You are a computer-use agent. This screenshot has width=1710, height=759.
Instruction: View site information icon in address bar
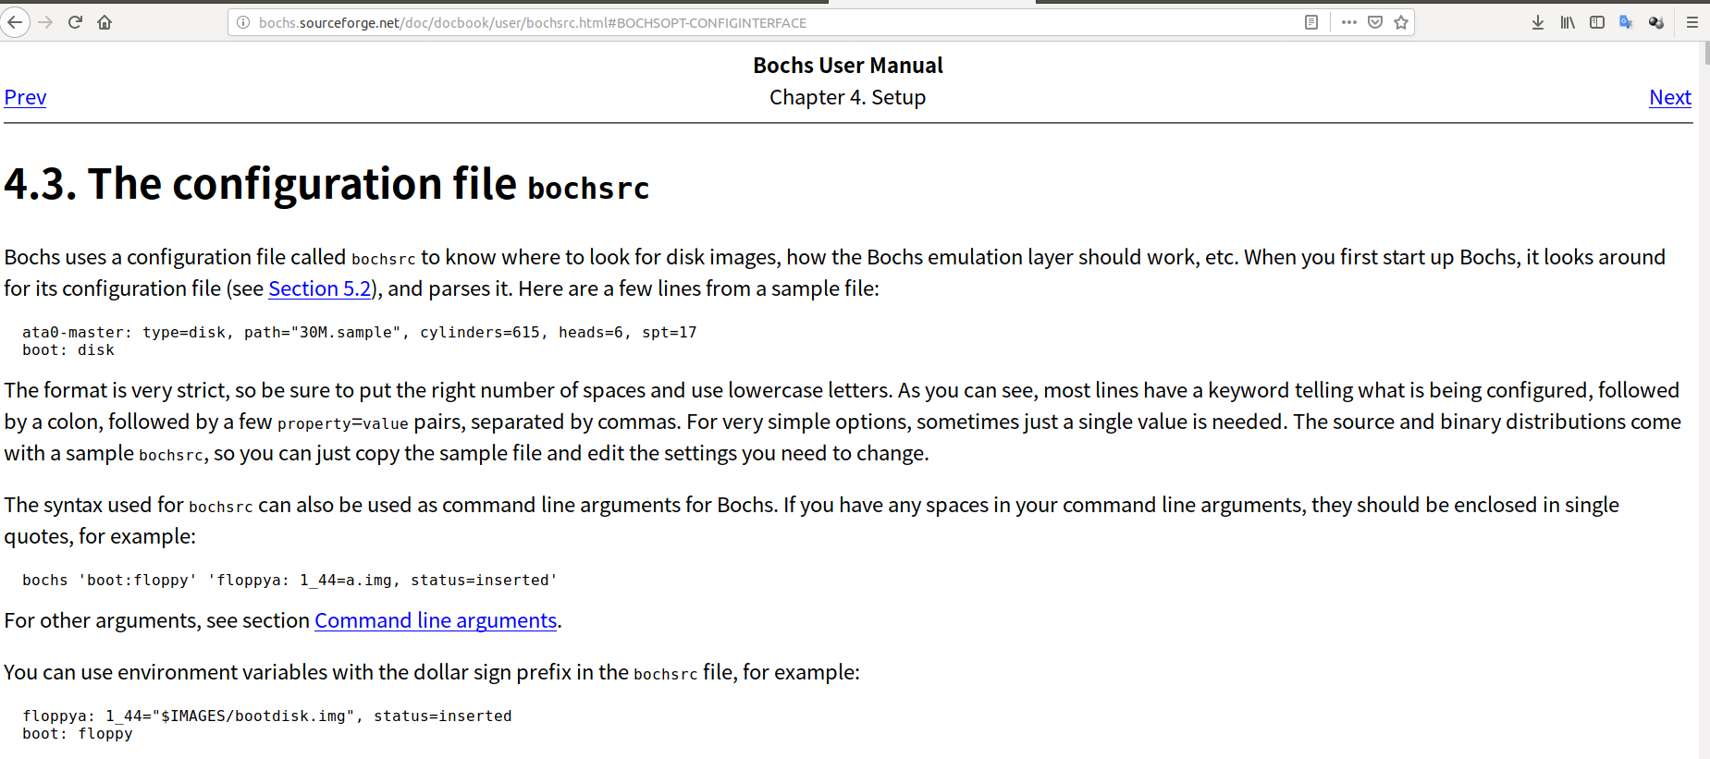[243, 22]
